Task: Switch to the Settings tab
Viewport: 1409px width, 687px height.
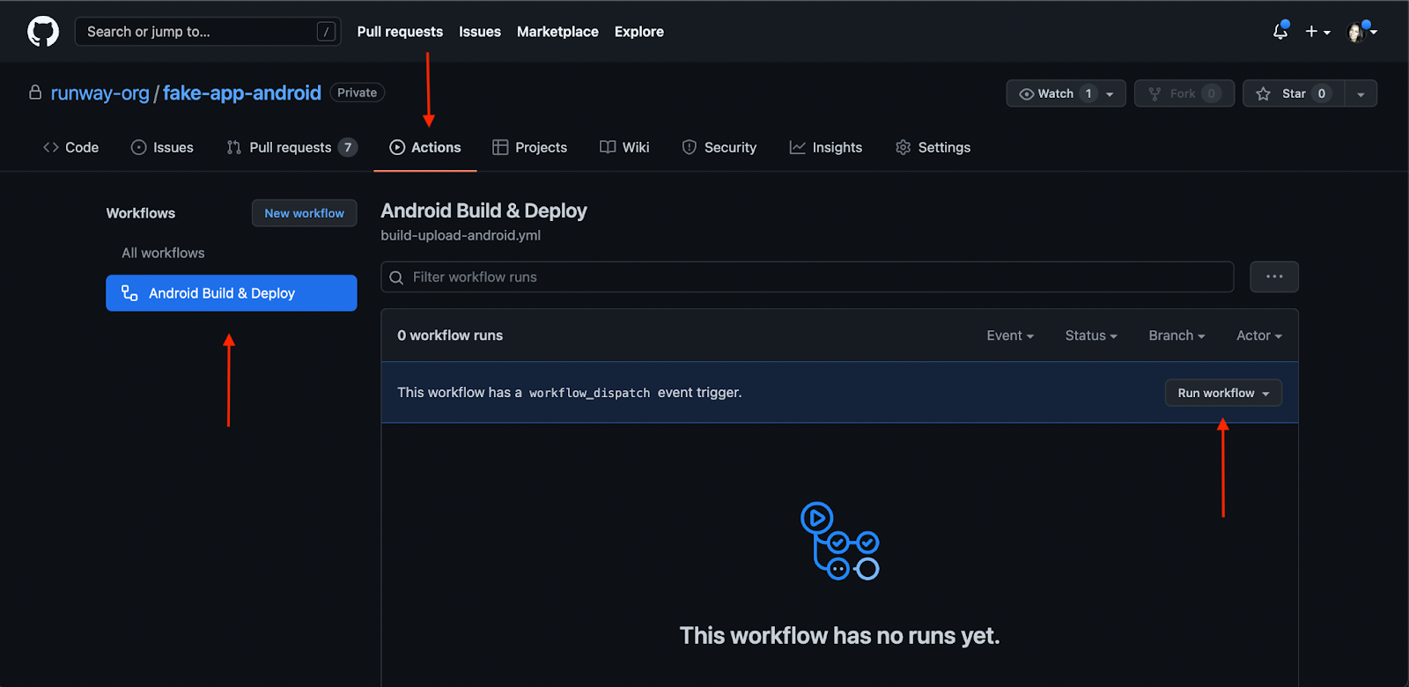Action: click(x=933, y=147)
